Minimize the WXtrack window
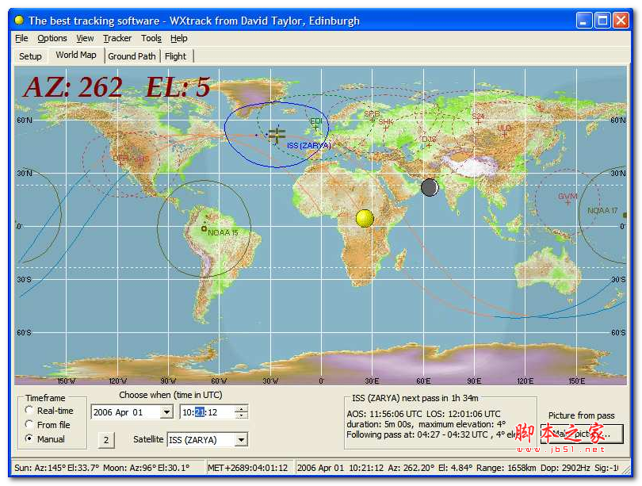This screenshot has width=642, height=486. (x=583, y=20)
